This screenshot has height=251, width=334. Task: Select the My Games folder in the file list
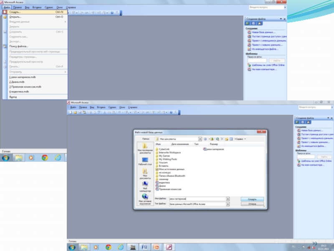click(x=164, y=156)
